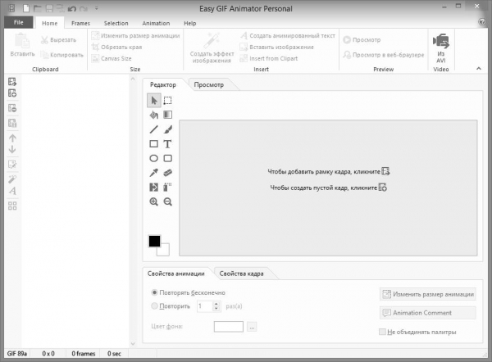The width and height of the screenshot is (492, 362).
Task: Click Создать анимированный текст in ribbon
Action: [x=288, y=36]
